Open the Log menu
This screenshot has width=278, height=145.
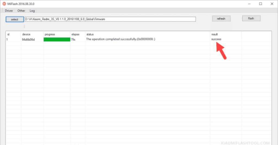[x=32, y=11]
